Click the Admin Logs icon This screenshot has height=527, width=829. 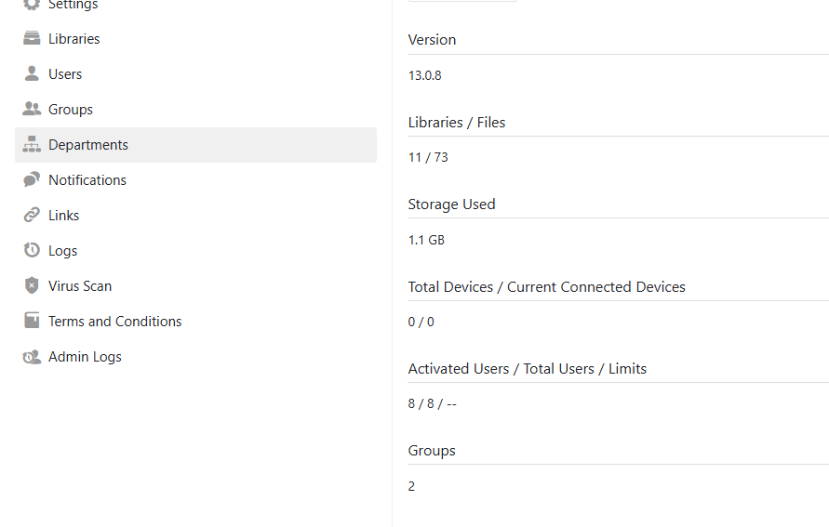click(x=32, y=357)
